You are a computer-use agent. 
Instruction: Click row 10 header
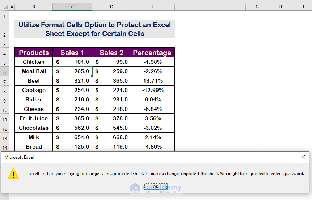click(x=4, y=109)
